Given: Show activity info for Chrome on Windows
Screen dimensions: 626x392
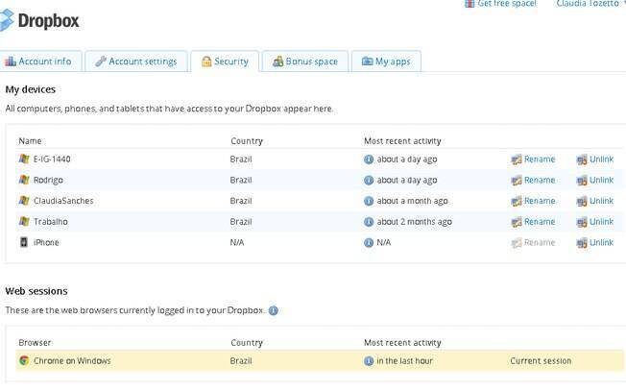Looking at the screenshot, I should [369, 361].
